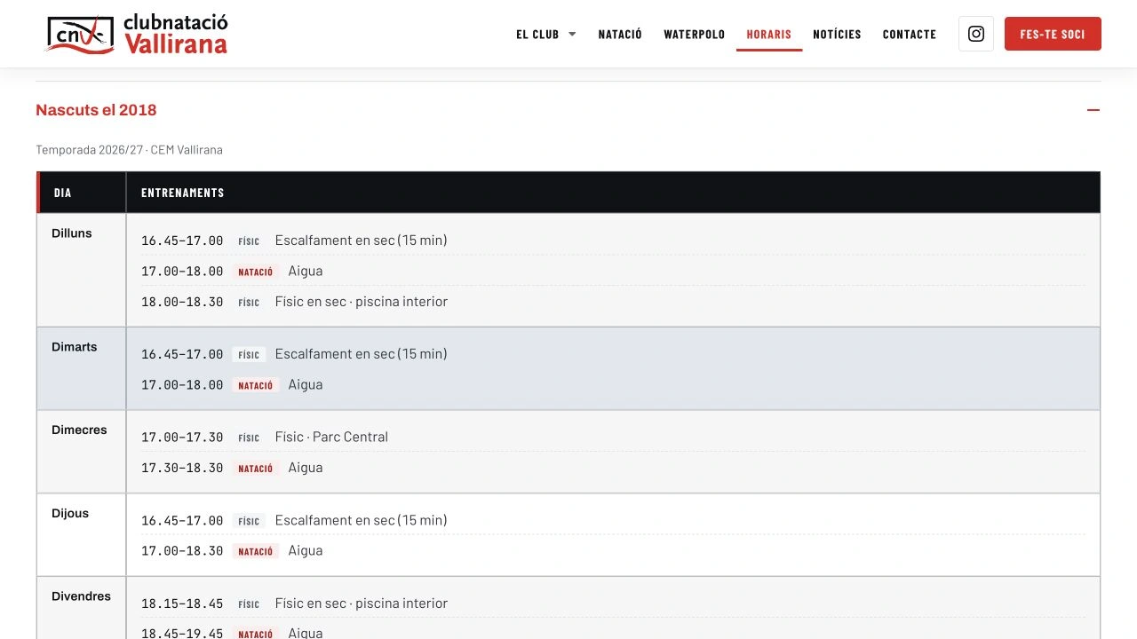Open the El Club dropdown menu
This screenshot has height=639, width=1137.
tap(546, 34)
